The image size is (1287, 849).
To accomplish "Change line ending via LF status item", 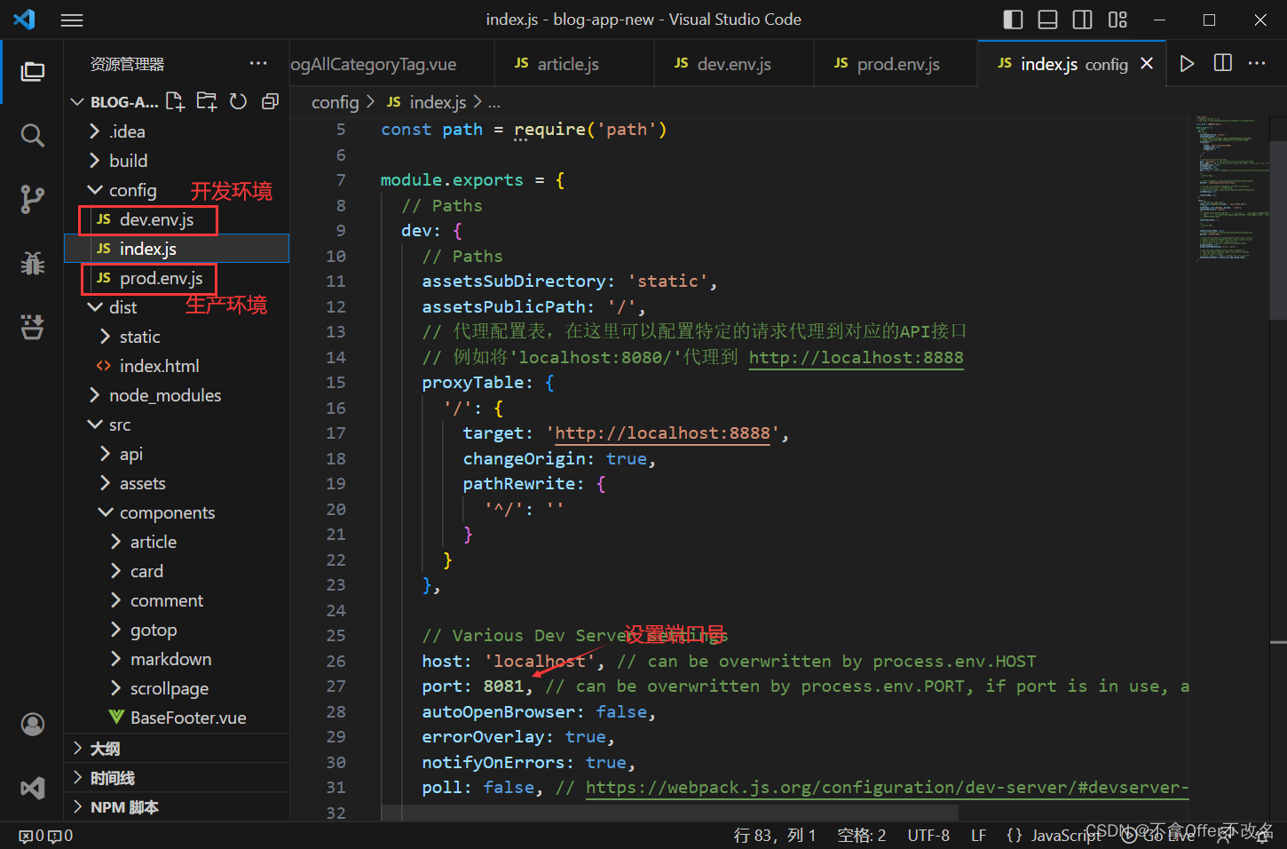I will click(978, 836).
